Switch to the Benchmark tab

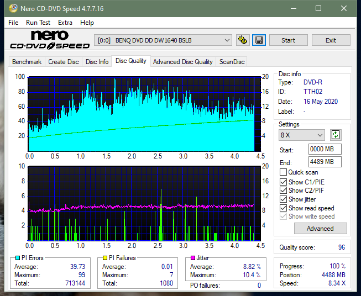click(x=27, y=62)
